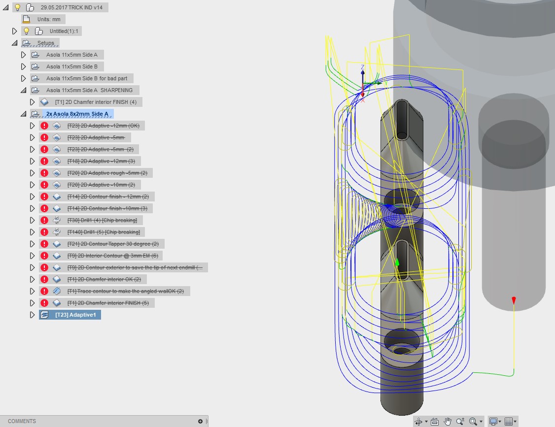Collapse the 2x Asola 8x2mm Side A setup
555x427 pixels.
(x=23, y=114)
